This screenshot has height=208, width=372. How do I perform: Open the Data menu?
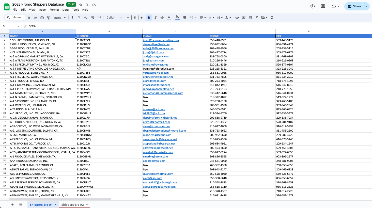(x=66, y=10)
